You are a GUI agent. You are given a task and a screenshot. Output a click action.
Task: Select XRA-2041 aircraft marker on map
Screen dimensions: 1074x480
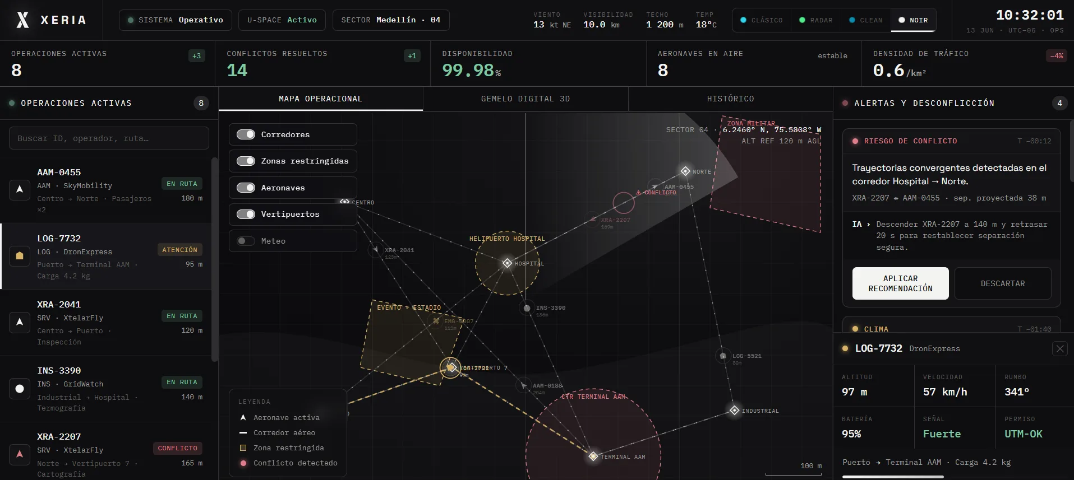coord(375,250)
